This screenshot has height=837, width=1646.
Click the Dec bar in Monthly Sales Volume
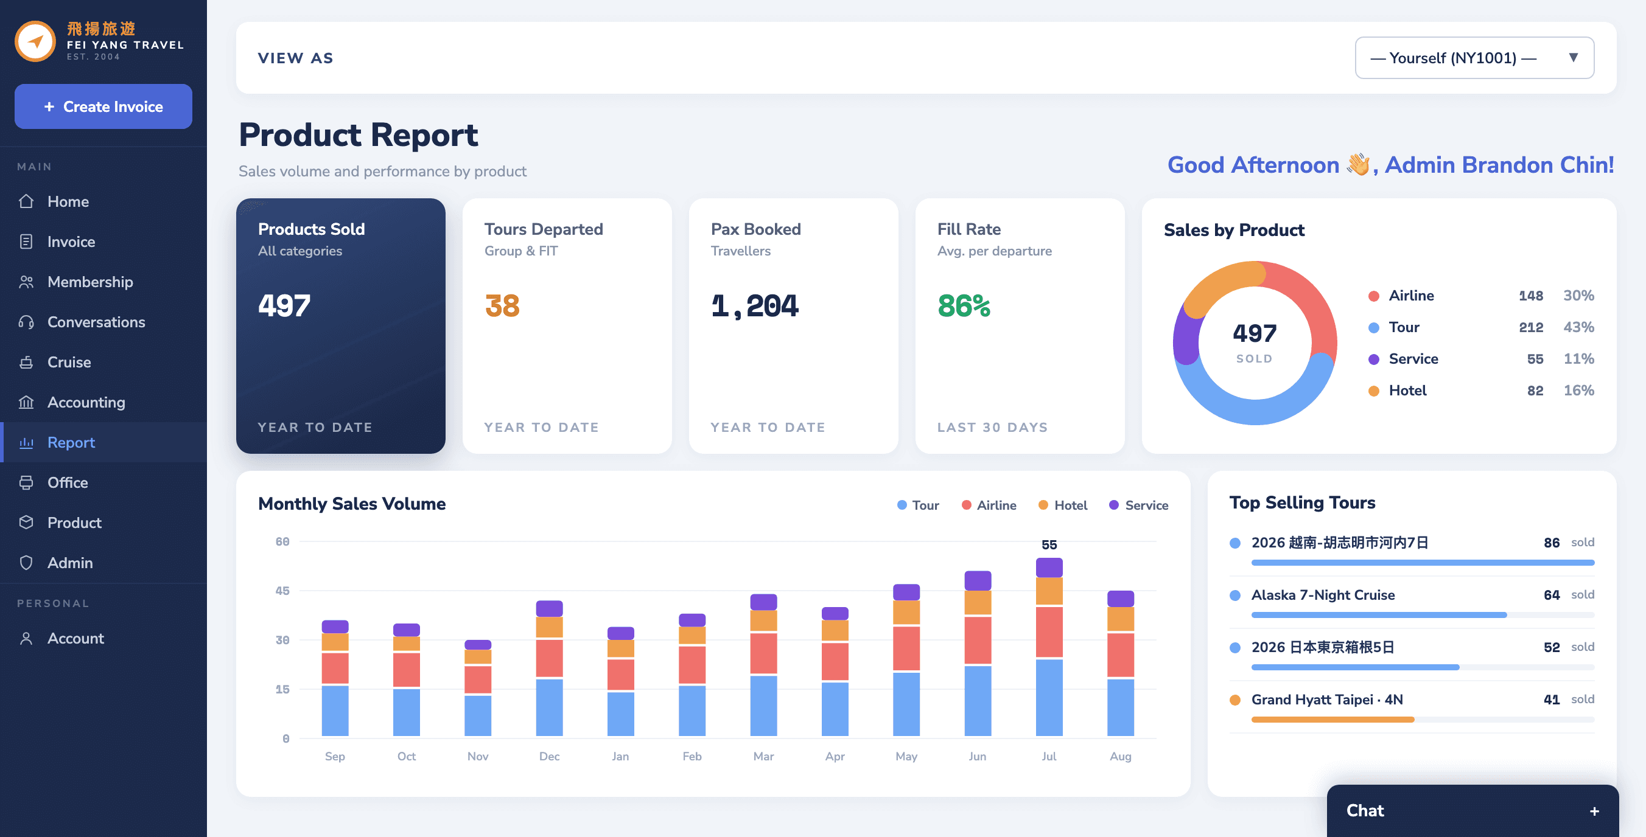(550, 669)
